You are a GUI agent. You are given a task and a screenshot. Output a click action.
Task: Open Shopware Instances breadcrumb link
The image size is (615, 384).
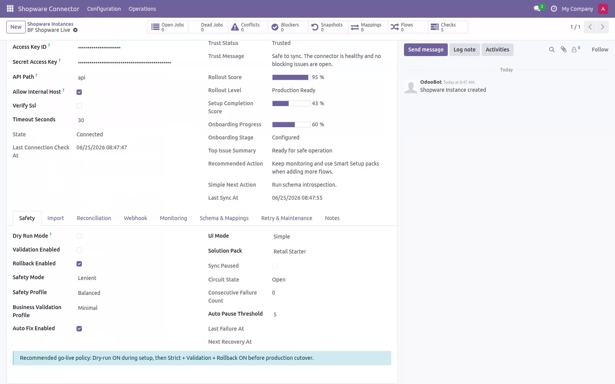50,24
